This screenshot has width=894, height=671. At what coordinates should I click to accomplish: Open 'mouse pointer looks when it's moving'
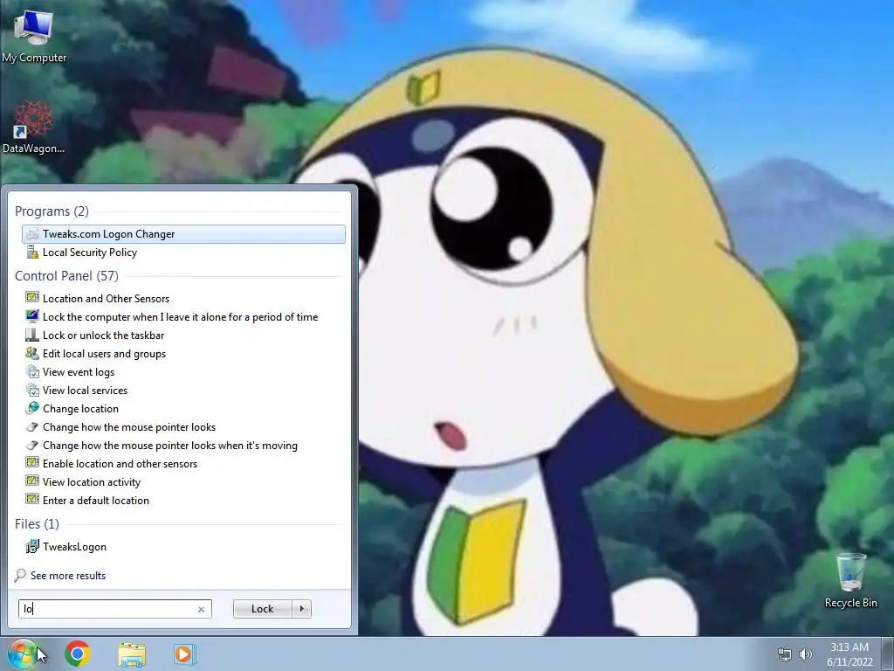pos(183,445)
